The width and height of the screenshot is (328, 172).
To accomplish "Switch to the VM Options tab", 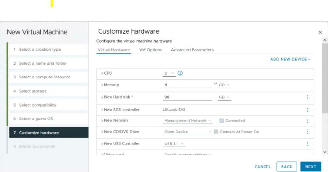I will 151,50.
